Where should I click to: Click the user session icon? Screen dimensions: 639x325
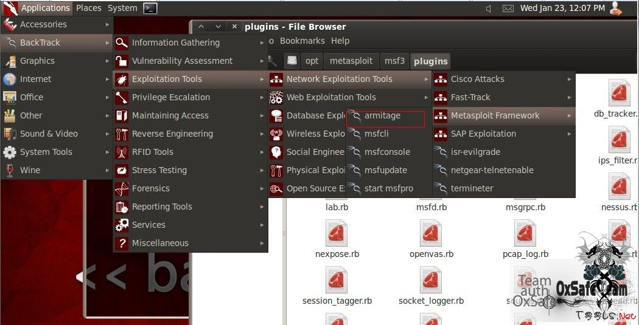[x=616, y=9]
